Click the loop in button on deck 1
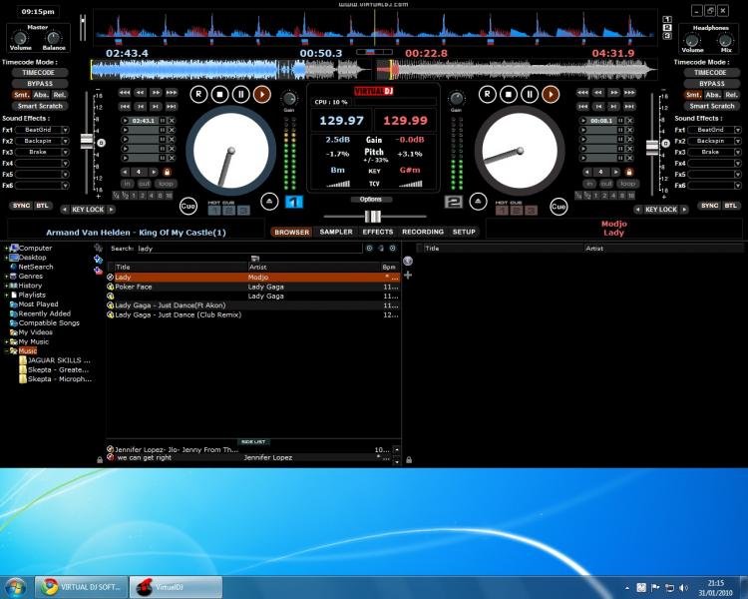 point(127,184)
